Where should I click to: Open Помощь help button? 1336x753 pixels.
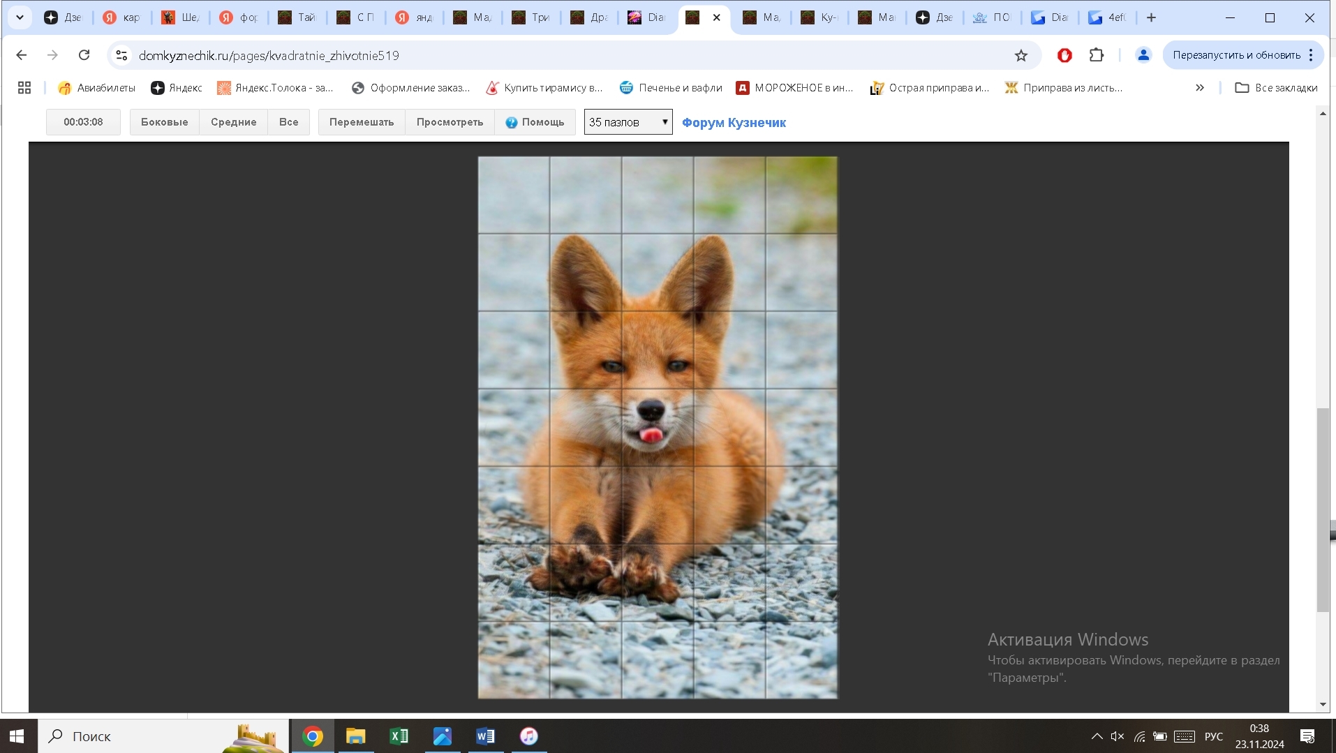click(x=535, y=122)
